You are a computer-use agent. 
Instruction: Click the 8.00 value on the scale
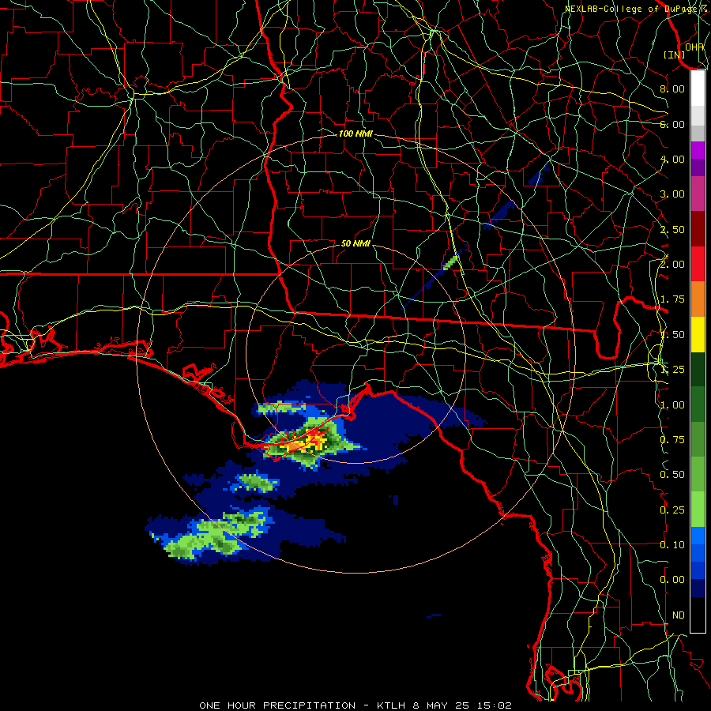[672, 88]
